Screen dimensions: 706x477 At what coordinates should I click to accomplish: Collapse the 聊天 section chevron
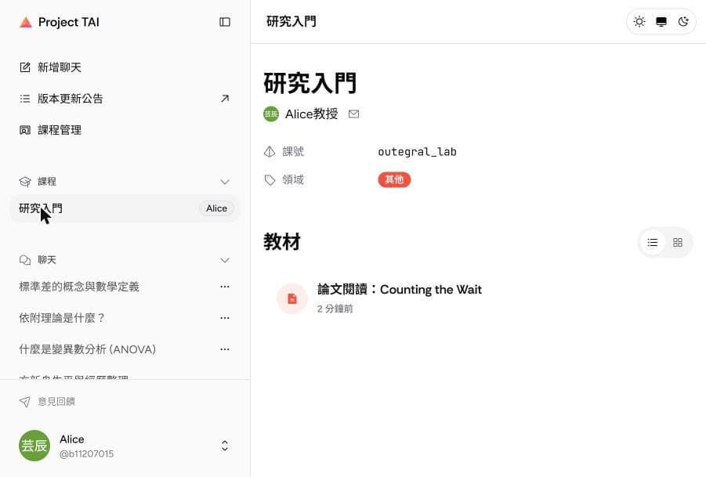pyautogui.click(x=225, y=260)
